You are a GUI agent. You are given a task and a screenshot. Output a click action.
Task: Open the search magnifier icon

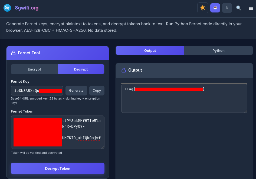pos(238,8)
